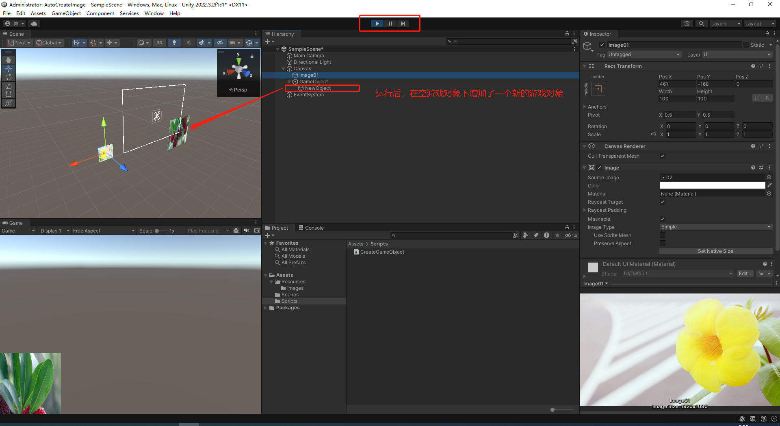Open the Window menu
The height and width of the screenshot is (426, 780).
tap(154, 13)
